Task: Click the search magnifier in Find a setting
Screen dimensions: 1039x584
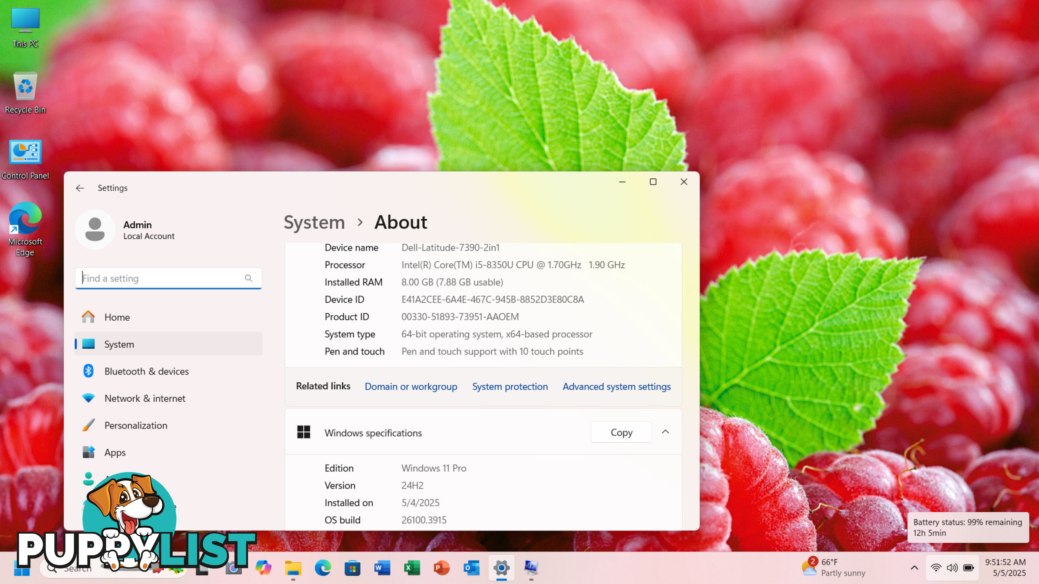Action: pos(248,278)
